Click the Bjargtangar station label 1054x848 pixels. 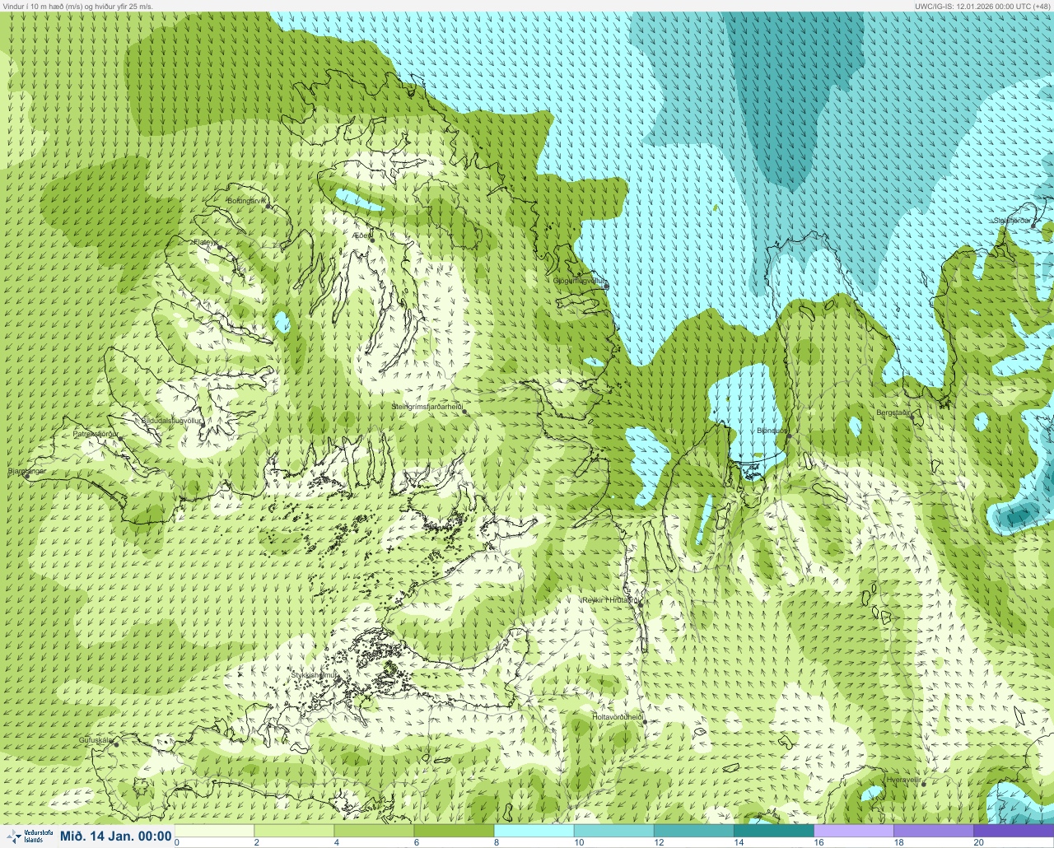pos(26,472)
